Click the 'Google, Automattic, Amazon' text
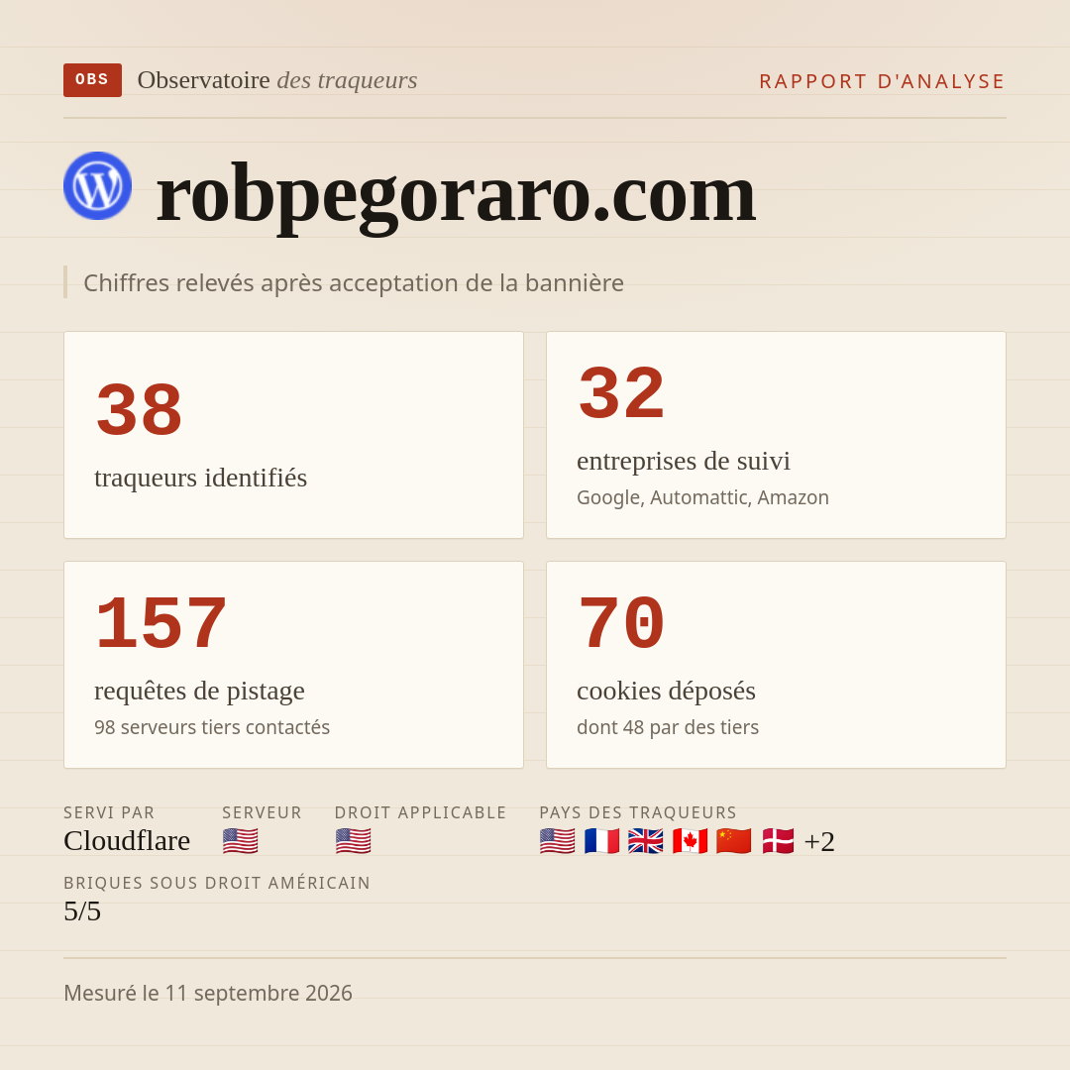 pyautogui.click(x=702, y=497)
